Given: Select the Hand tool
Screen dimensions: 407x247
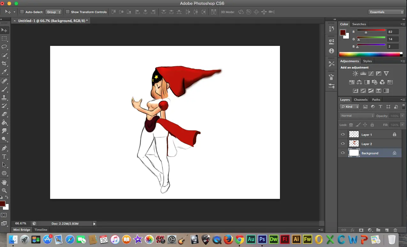Looking at the screenshot, I should [x=4, y=182].
